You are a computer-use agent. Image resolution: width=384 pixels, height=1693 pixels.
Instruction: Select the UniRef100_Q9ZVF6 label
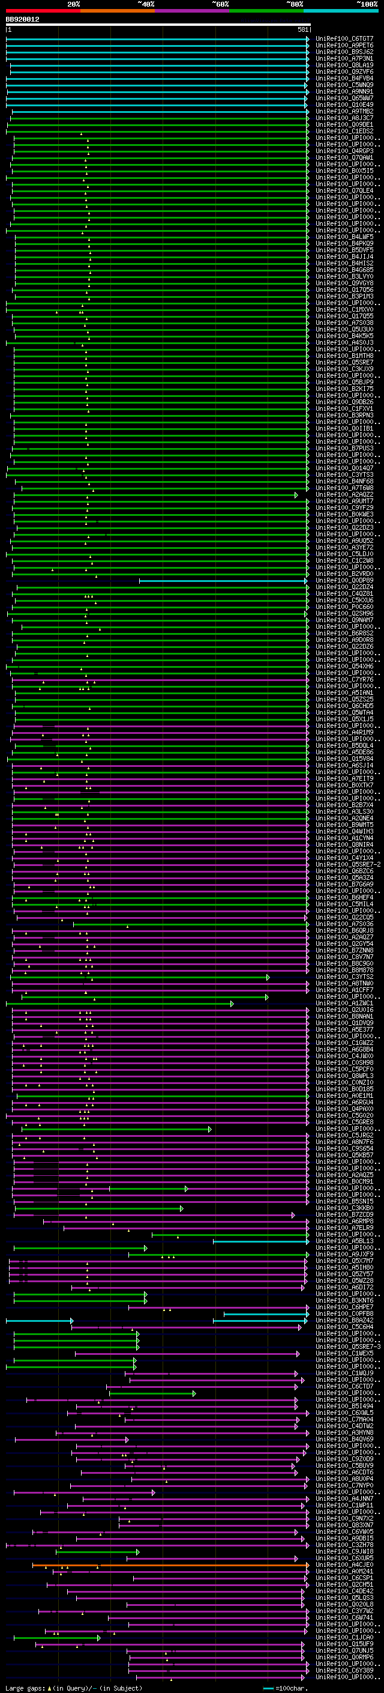[344, 71]
